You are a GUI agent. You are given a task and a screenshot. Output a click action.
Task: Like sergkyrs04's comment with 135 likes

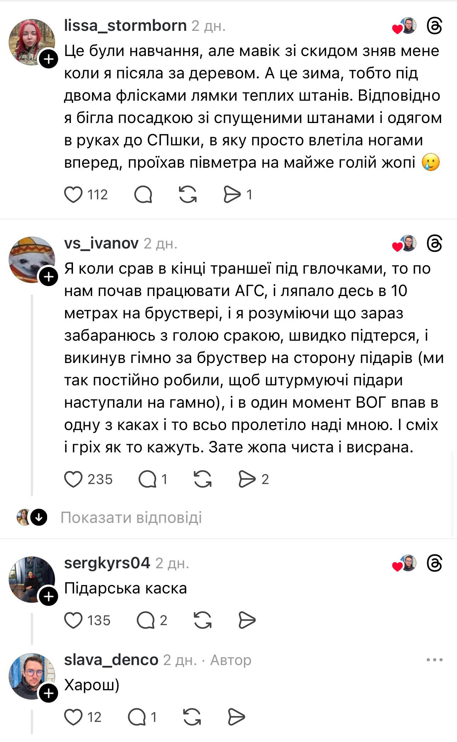73,620
